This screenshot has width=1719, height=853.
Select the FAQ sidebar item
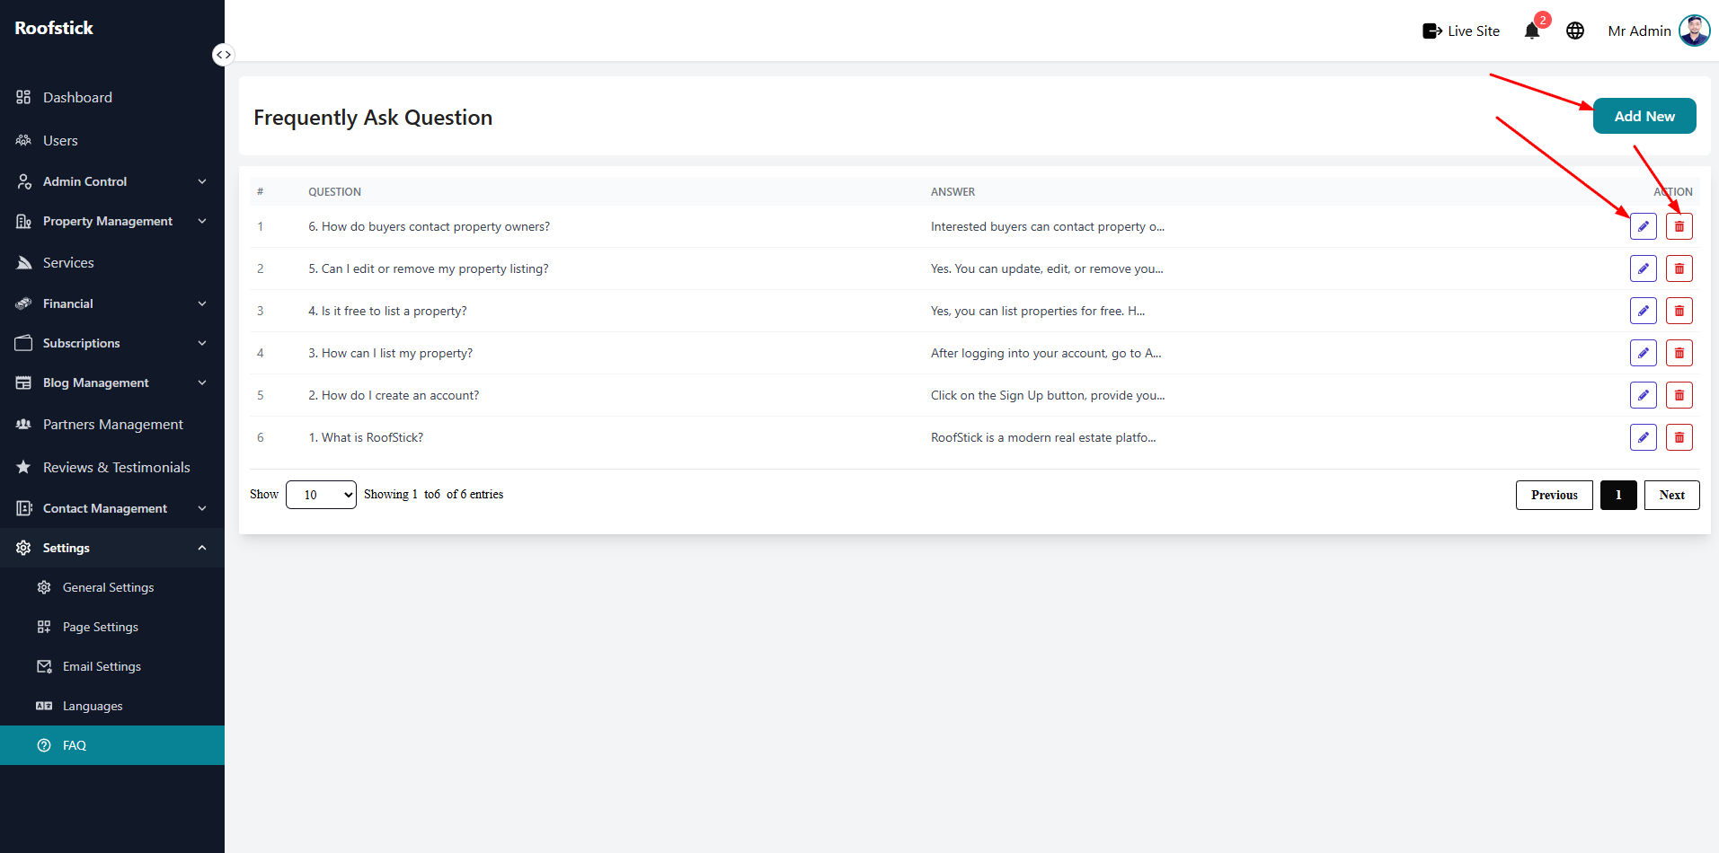pos(112,745)
